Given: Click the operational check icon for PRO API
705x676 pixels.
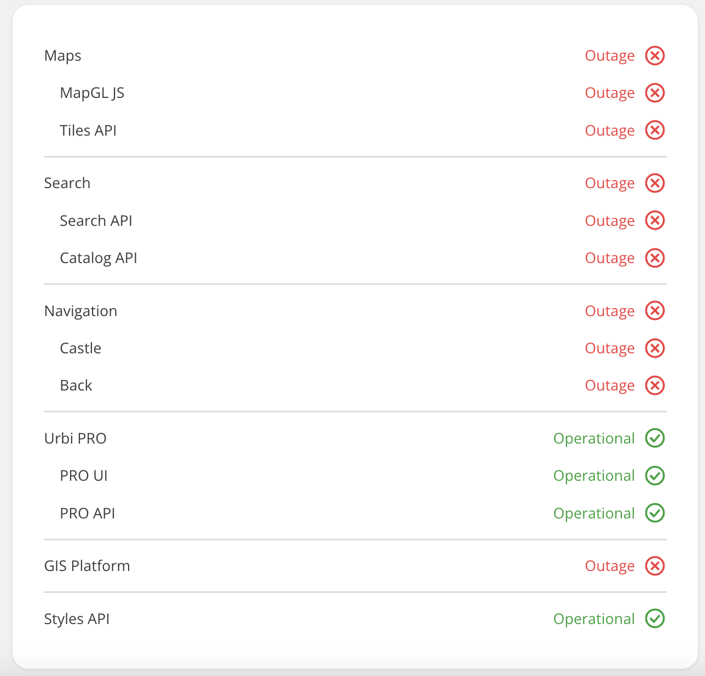Looking at the screenshot, I should 655,513.
